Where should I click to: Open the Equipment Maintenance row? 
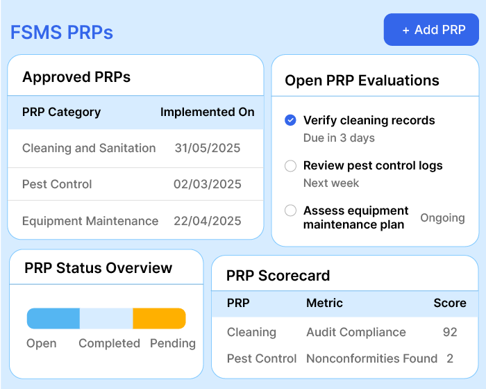[135, 221]
